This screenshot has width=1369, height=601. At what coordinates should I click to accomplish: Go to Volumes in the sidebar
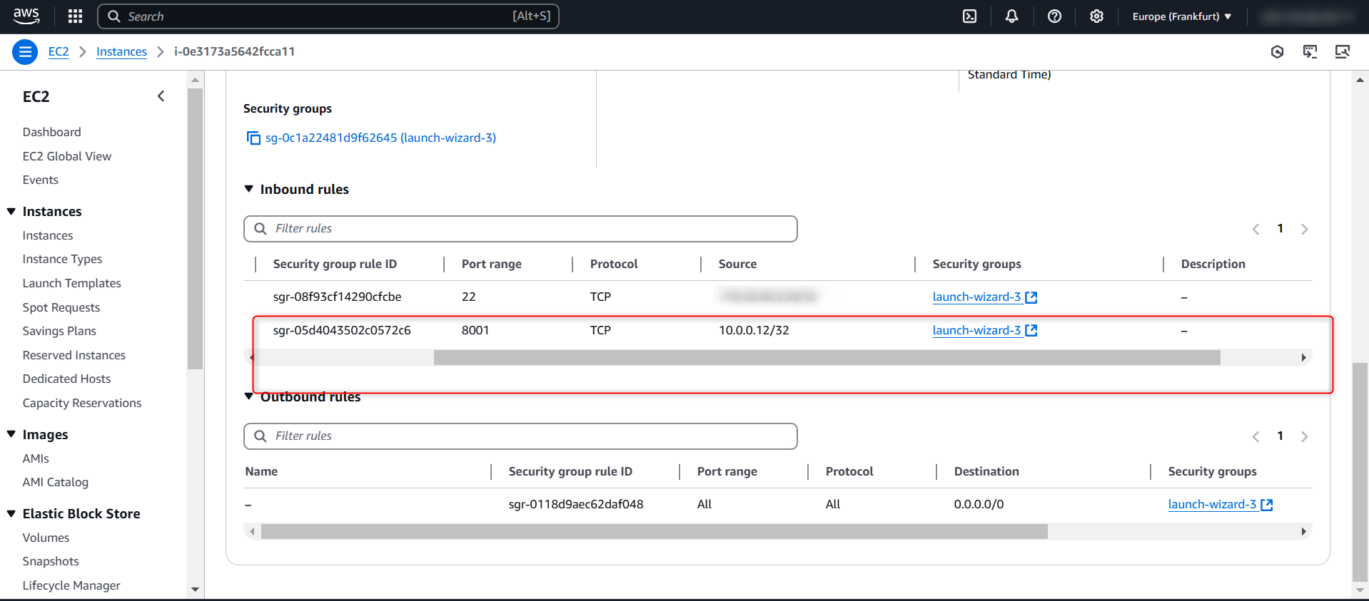tap(46, 538)
